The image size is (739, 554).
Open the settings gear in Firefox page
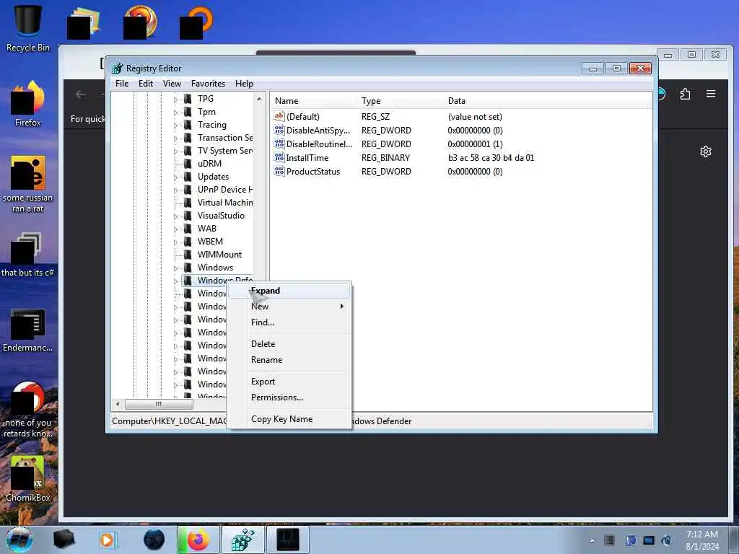pyautogui.click(x=706, y=151)
